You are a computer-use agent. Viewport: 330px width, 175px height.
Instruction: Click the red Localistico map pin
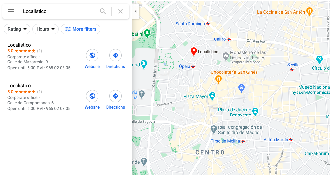tap(194, 51)
